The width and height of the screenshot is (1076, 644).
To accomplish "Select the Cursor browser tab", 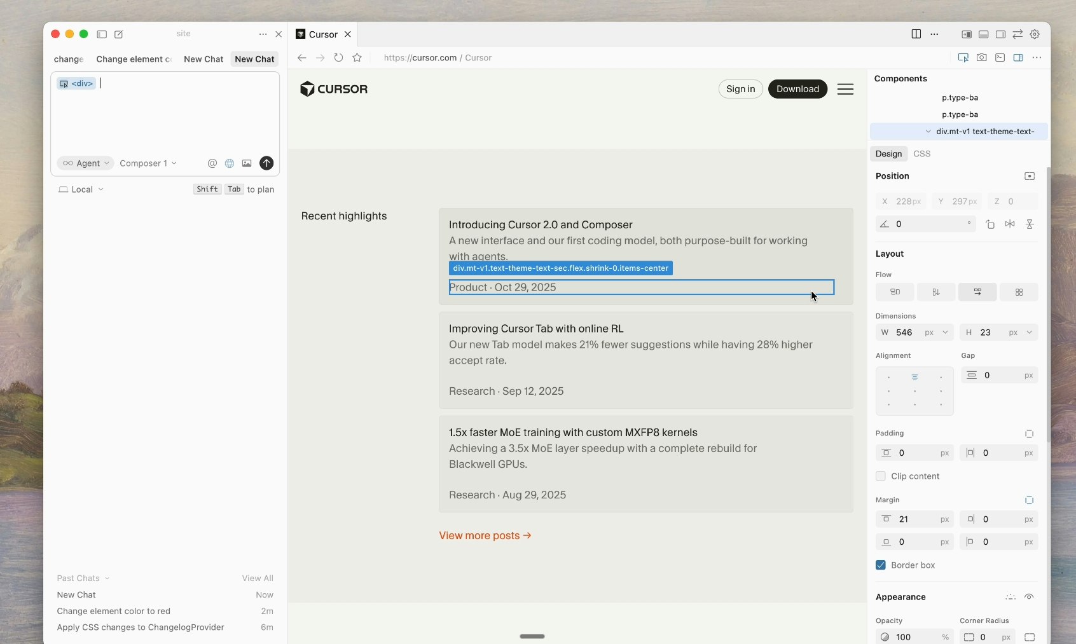I will click(323, 34).
